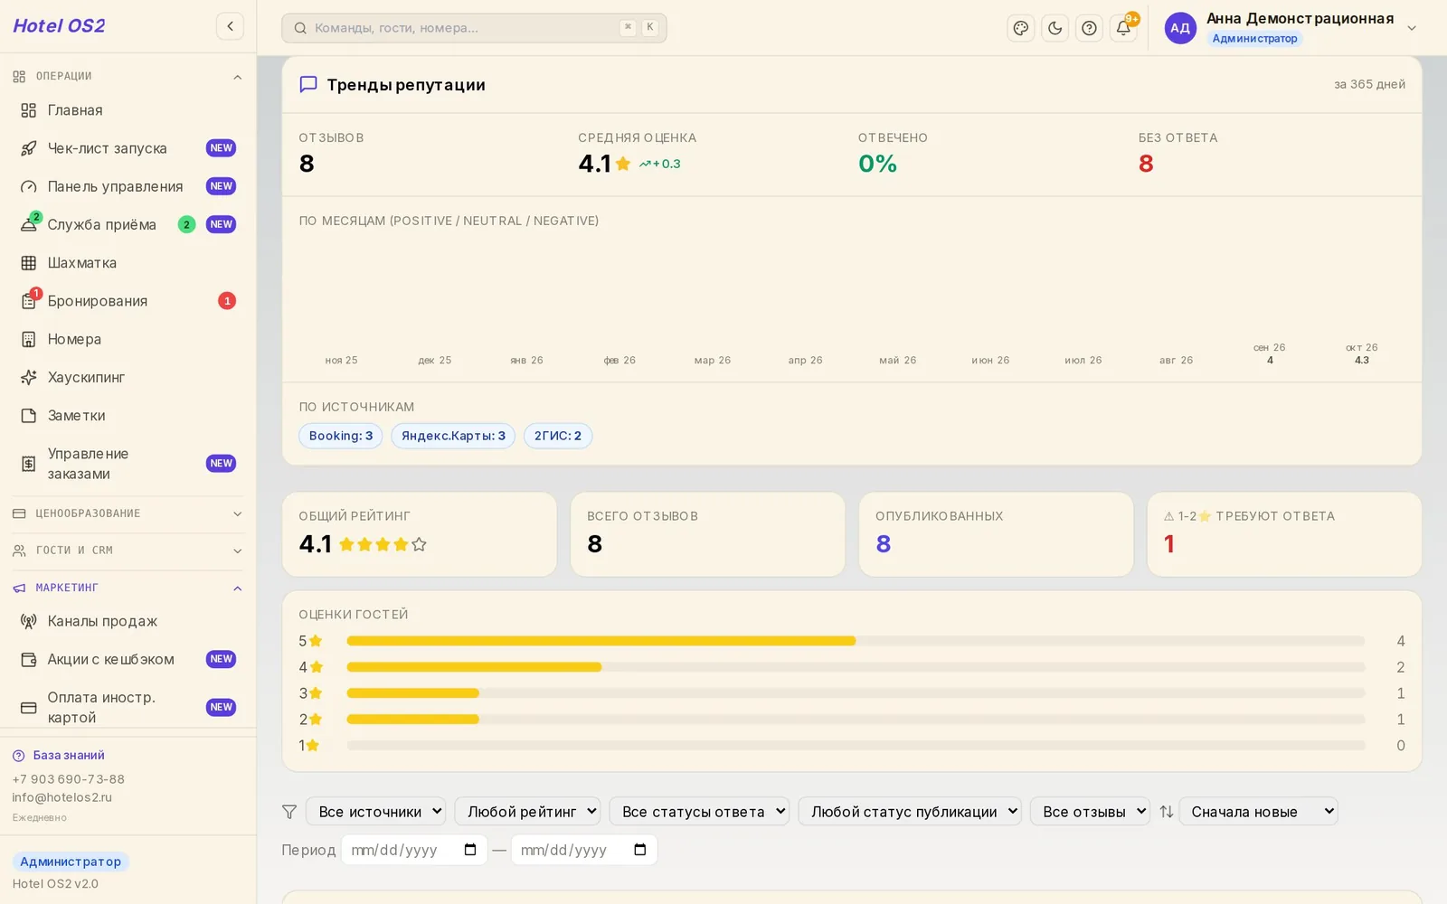The image size is (1447, 904).
Task: Click the info@hotelos2.ru email address
Action: [x=62, y=797]
